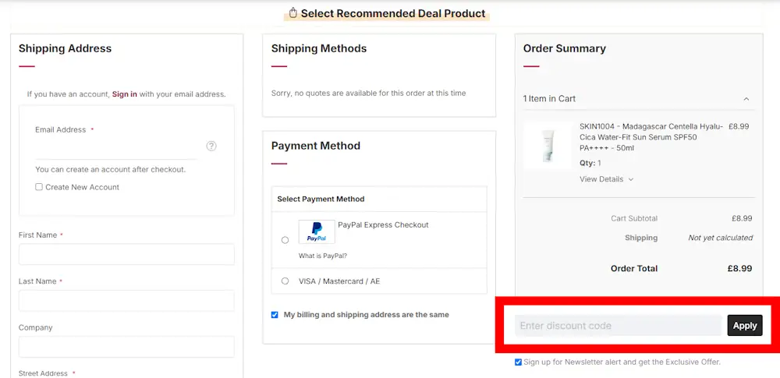
Task: Open the Sign in link
Action: coord(124,94)
